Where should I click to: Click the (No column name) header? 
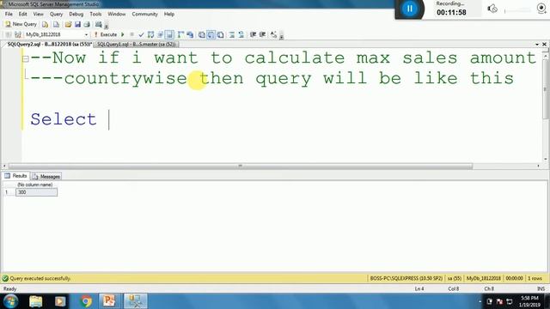[35, 185]
